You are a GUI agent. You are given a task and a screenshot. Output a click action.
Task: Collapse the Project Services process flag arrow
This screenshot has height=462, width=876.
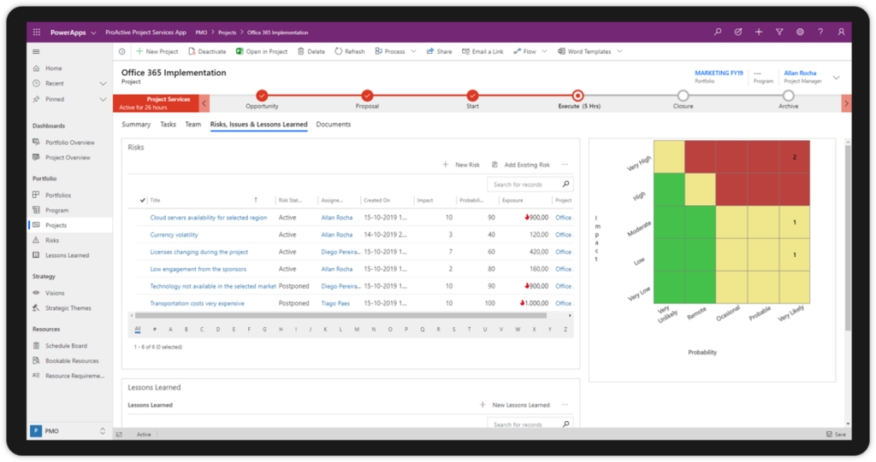coord(204,103)
